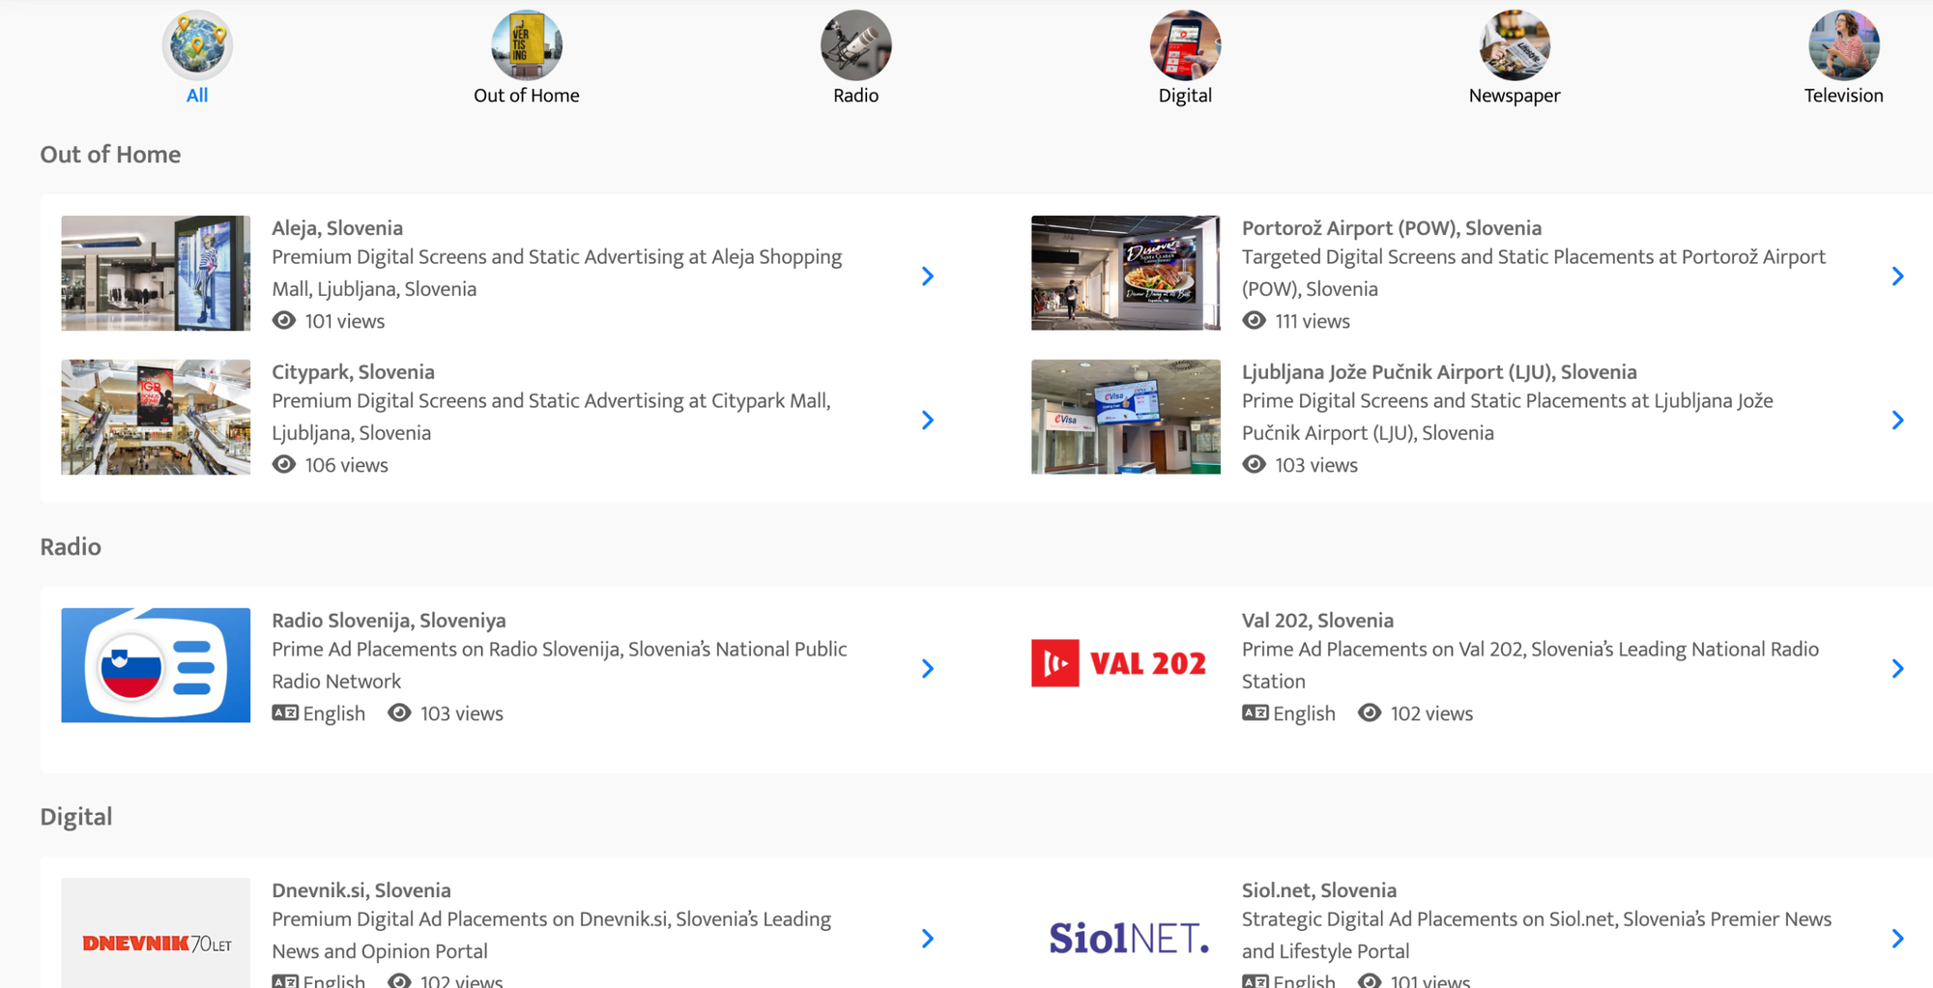Open the Ljubljana Jože Pučnik Airport title link
Viewport: 1933px width, 988px height.
point(1439,371)
